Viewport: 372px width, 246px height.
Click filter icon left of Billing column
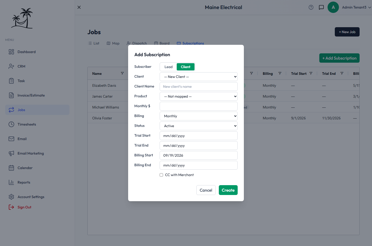(x=251, y=73)
